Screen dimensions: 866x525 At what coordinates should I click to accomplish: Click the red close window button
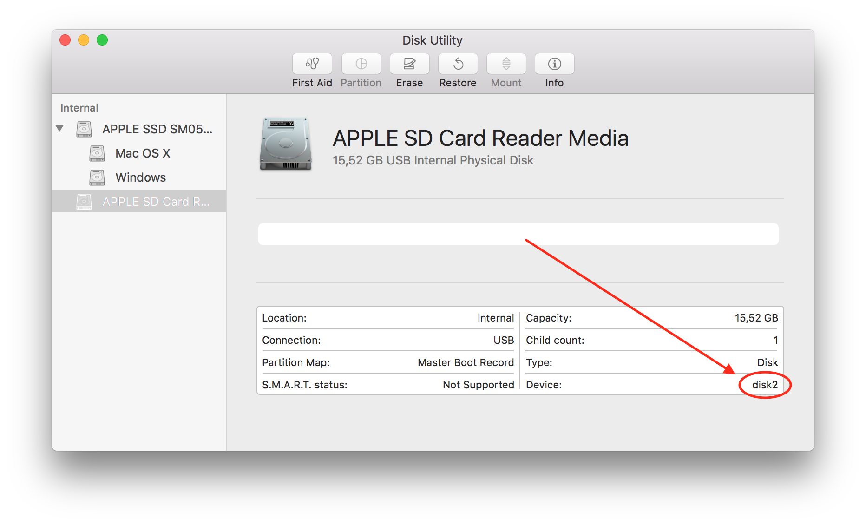coord(65,40)
